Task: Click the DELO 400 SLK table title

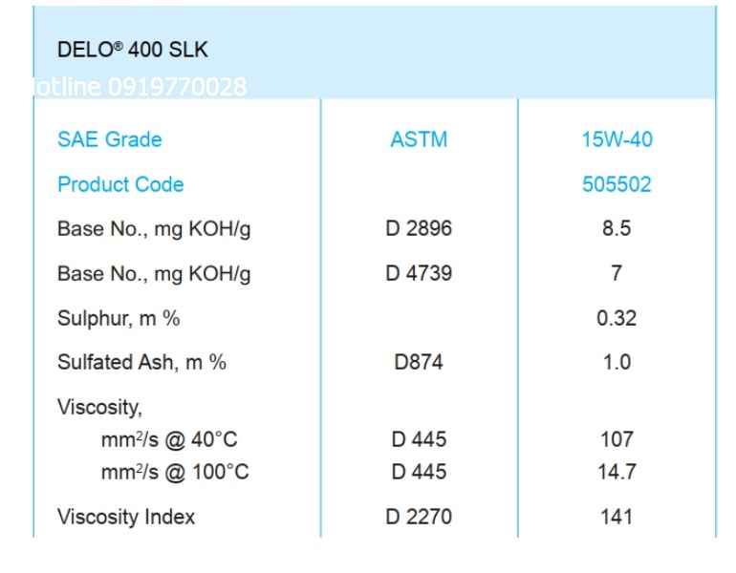Action: coord(133,51)
